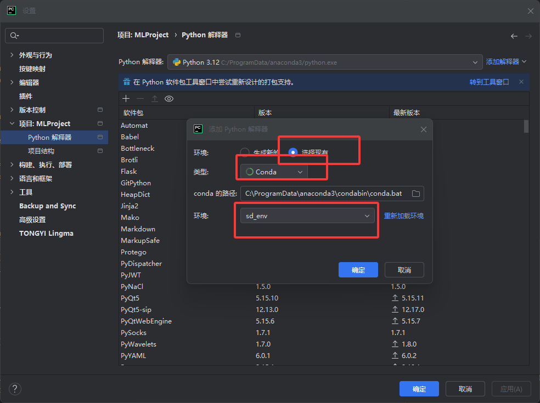Click the help question mark icon
This screenshot has height=403, width=540.
pyautogui.click(x=15, y=389)
